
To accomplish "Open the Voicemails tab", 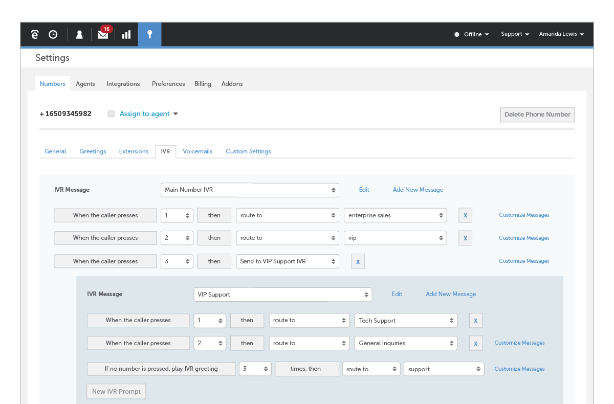I will pos(198,151).
